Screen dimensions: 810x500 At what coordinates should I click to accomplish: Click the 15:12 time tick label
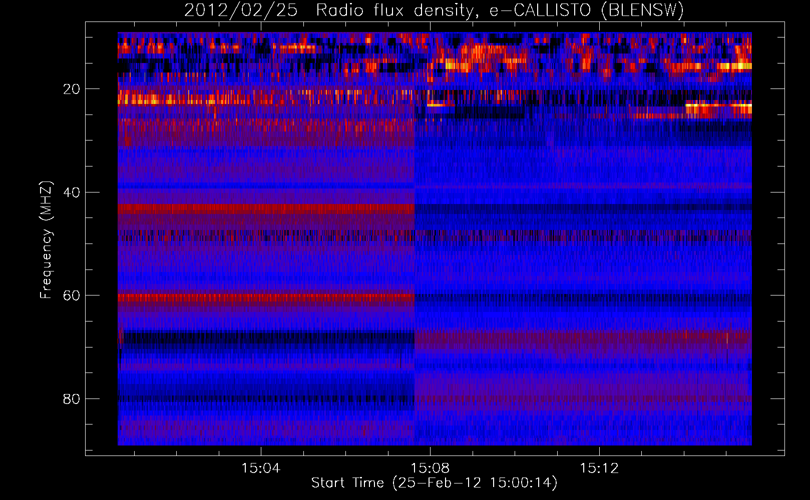tap(599, 468)
